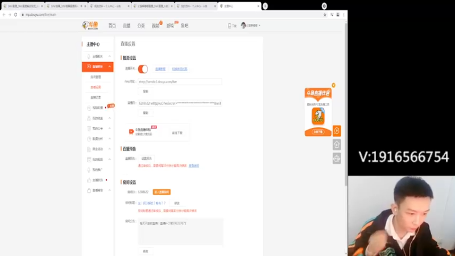Click the bottom gray floating icon

pyautogui.click(x=337, y=159)
